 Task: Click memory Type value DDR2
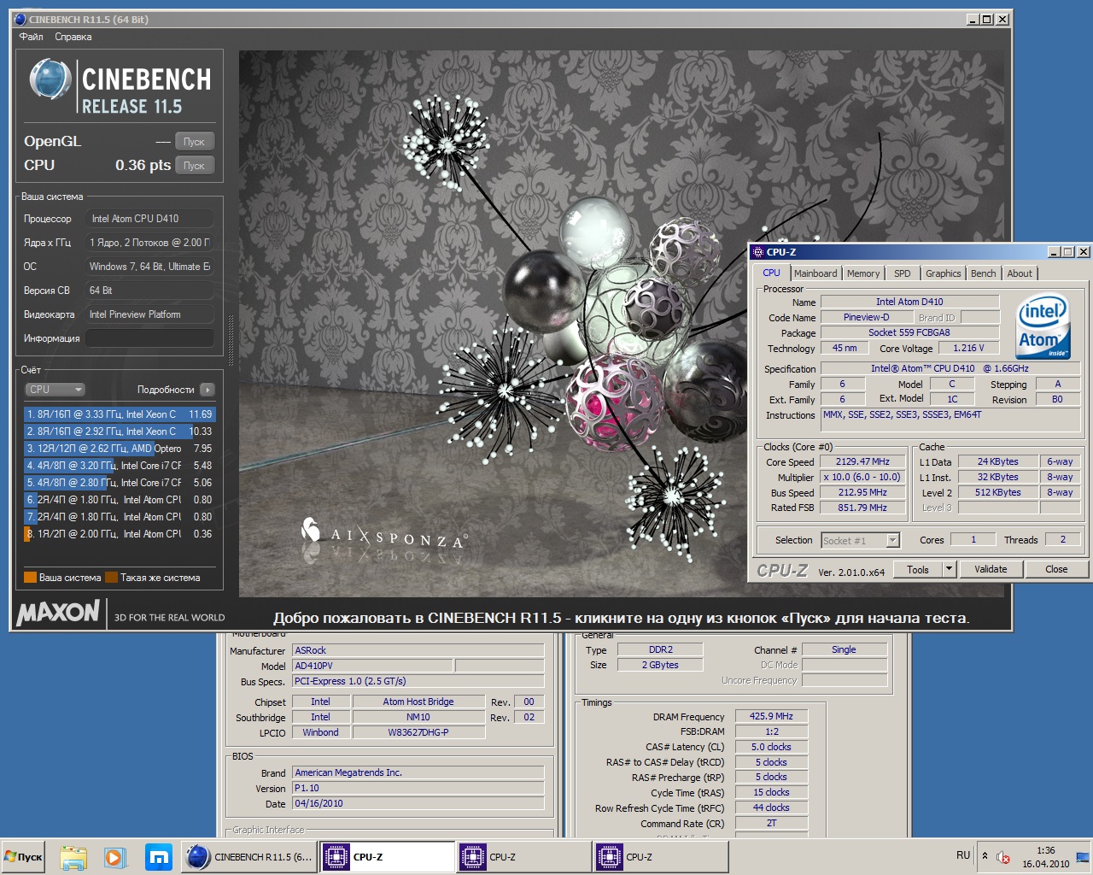click(x=660, y=649)
